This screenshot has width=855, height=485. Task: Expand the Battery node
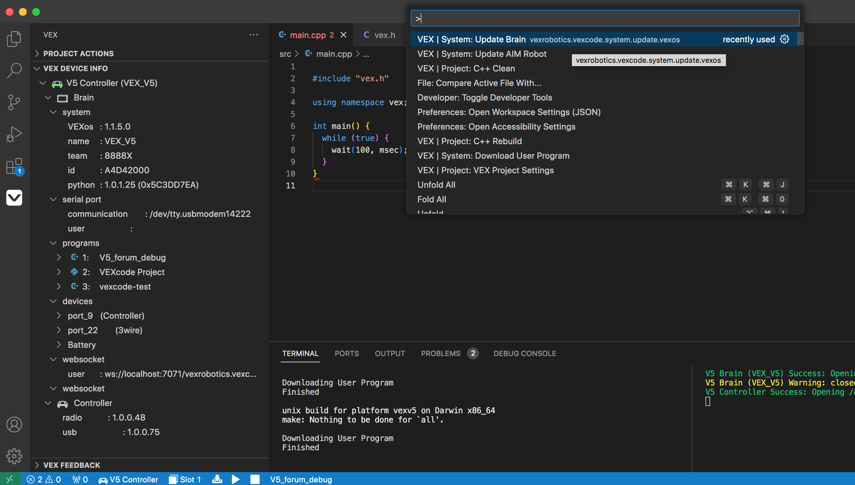click(x=59, y=344)
